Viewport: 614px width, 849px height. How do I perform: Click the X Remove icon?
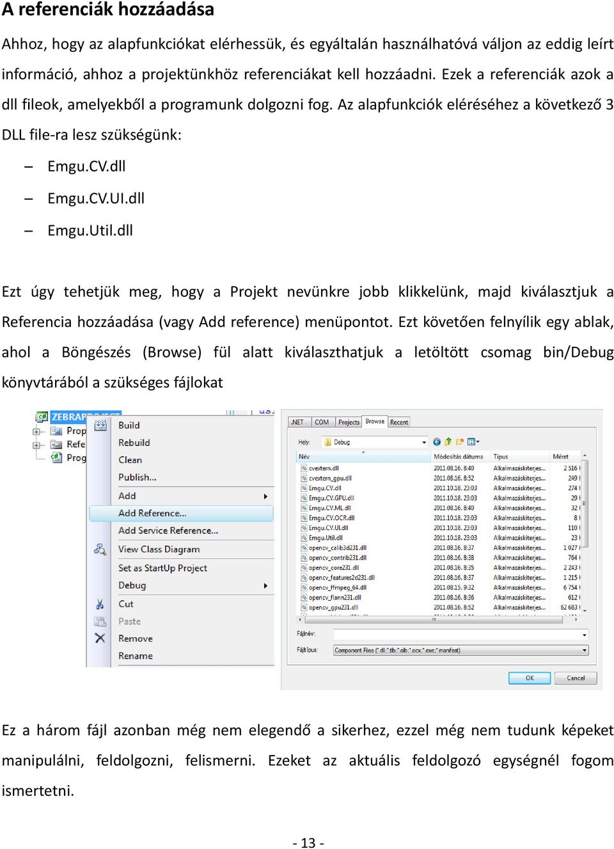click(100, 639)
